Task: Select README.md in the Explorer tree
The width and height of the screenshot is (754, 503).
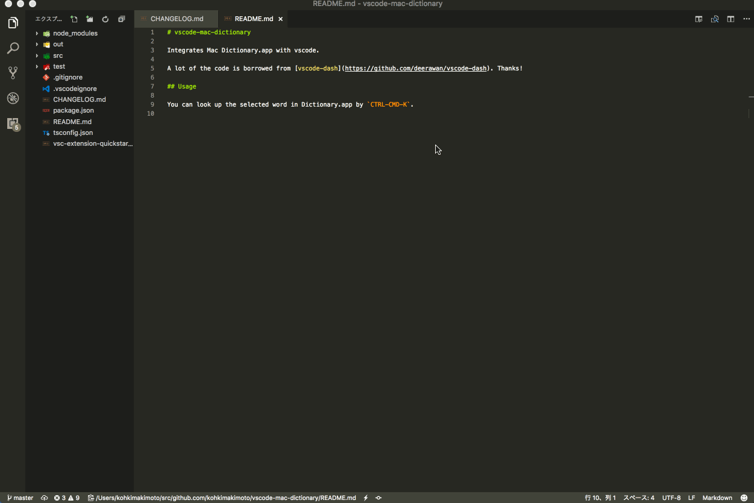Action: [72, 122]
